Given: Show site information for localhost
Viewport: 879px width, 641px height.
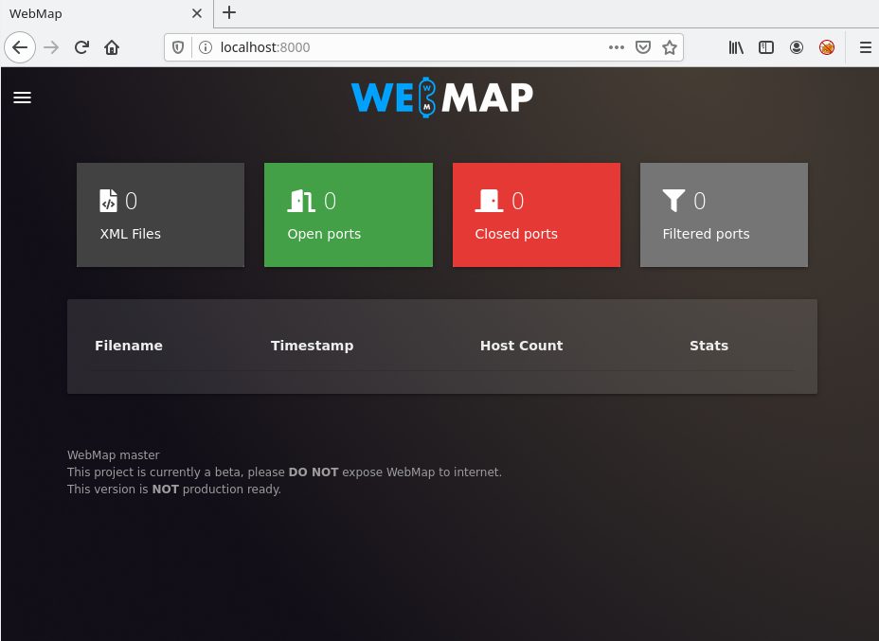Looking at the screenshot, I should pyautogui.click(x=206, y=47).
